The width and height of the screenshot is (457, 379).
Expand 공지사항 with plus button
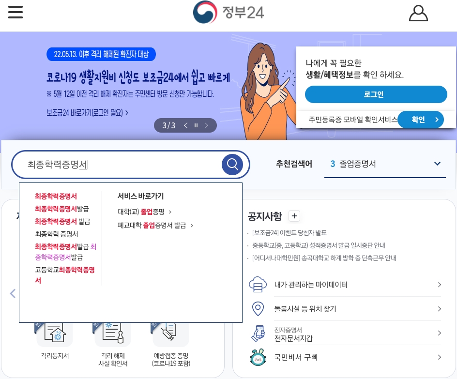tap(294, 216)
